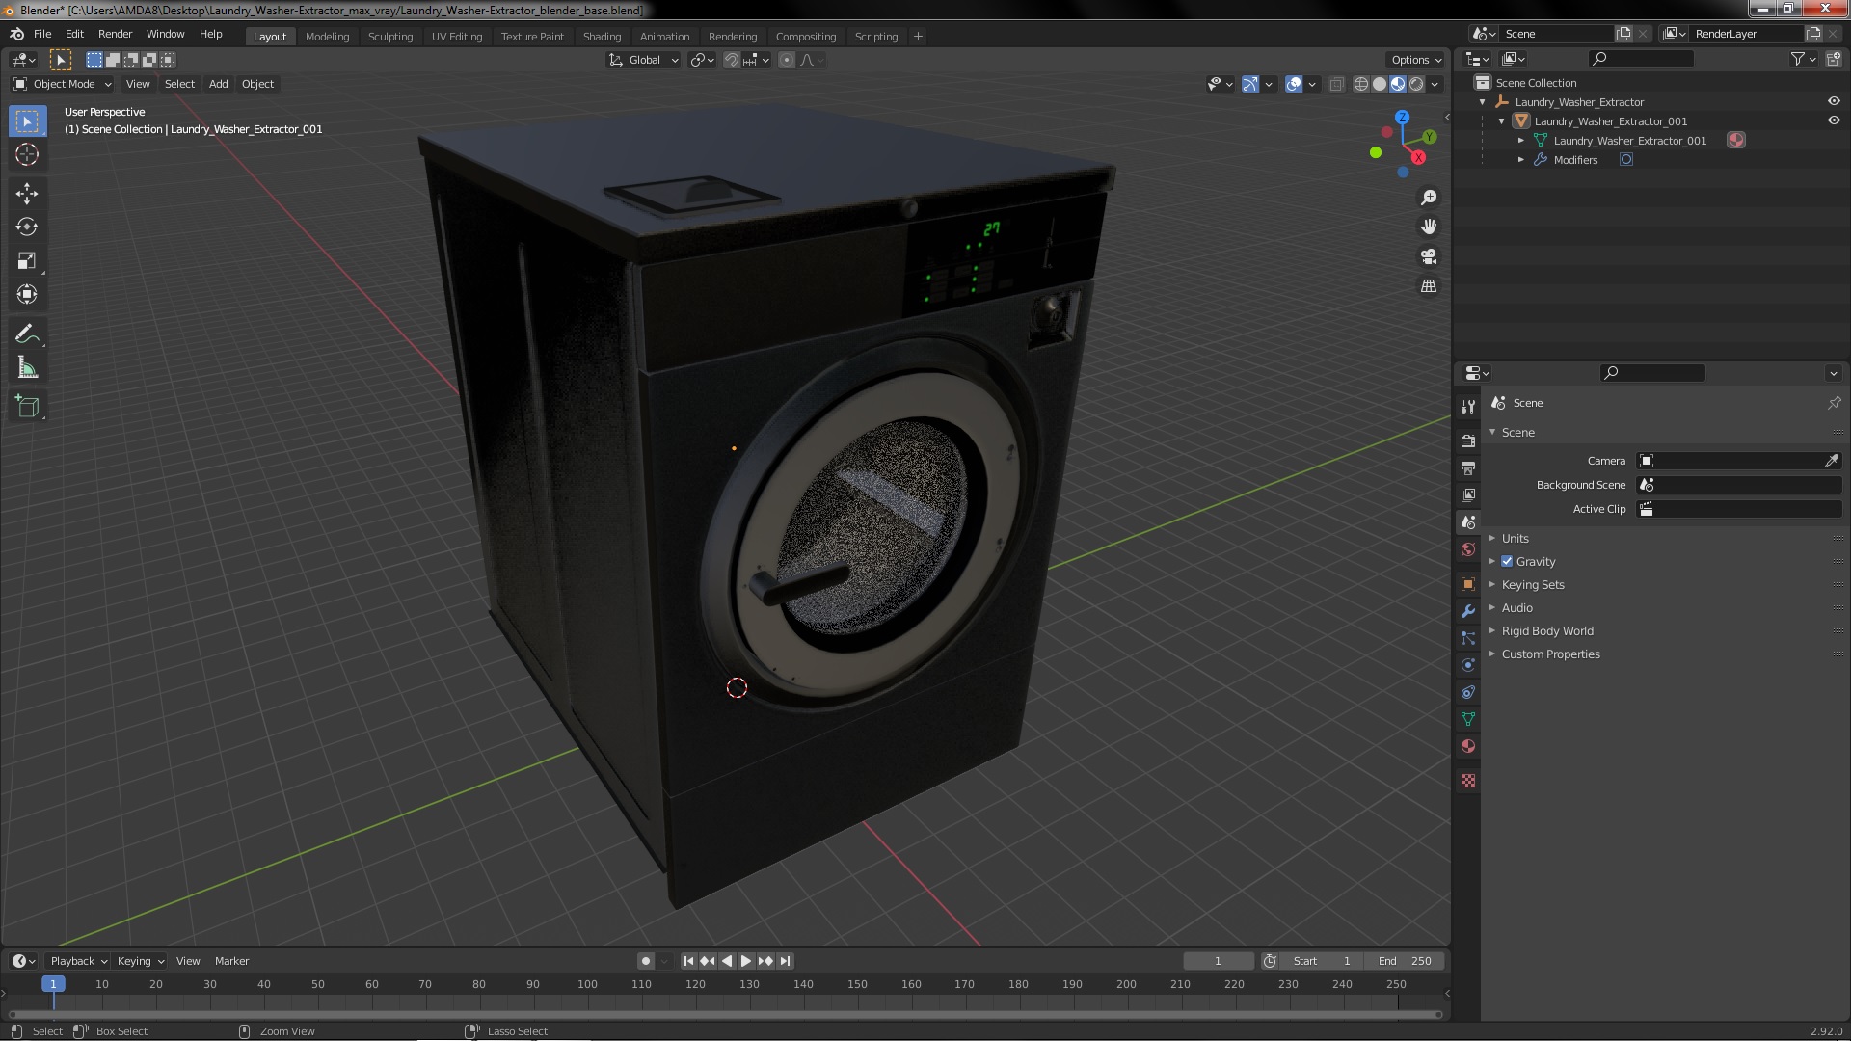Expand the Rigid Body World panel
This screenshot has width=1851, height=1041.
tap(1546, 631)
